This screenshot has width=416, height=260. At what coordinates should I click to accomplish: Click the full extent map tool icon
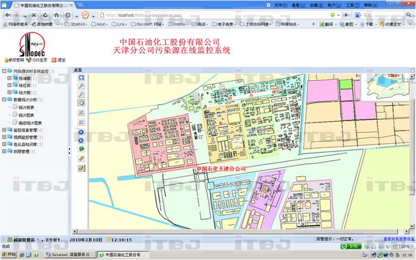coord(81,77)
